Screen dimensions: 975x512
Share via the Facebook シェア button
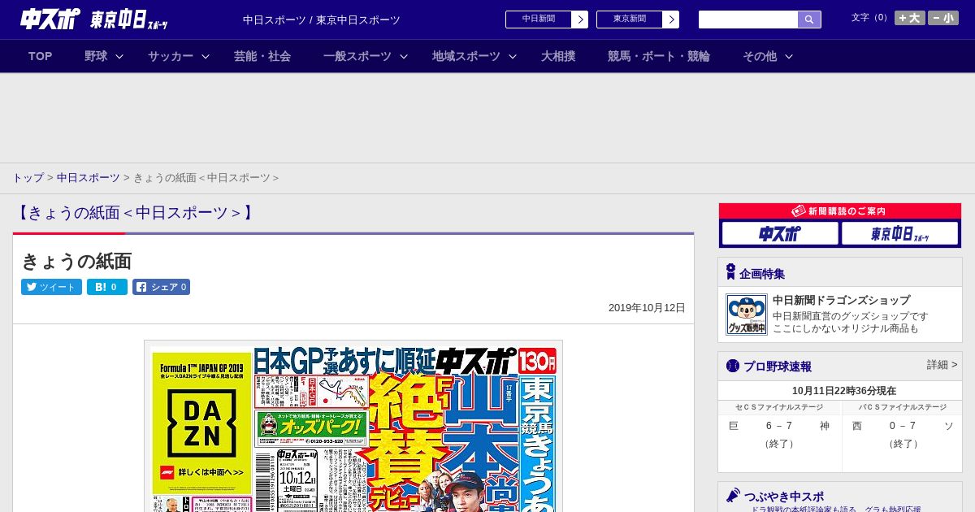[161, 287]
